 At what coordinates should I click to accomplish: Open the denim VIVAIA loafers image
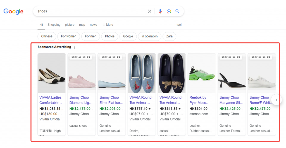coord(142,73)
